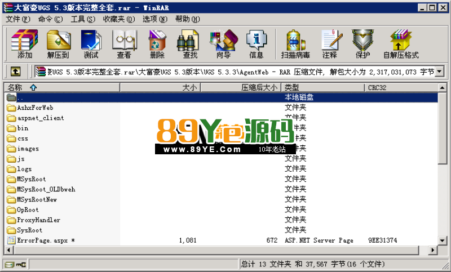Select the bin folder icon
Screen dimensions: 451x272
(x=11, y=128)
